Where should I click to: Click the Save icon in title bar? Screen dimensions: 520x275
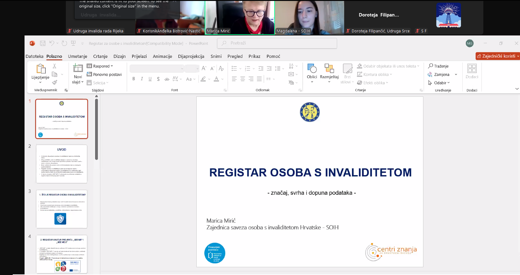43,43
